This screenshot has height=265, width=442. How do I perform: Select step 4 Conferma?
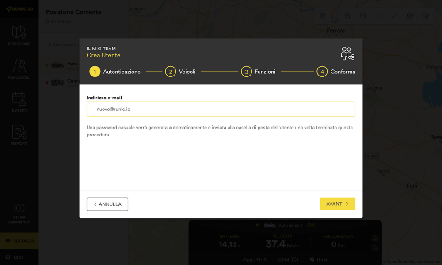pyautogui.click(x=322, y=72)
